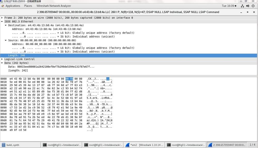
Task: Collapse the IEEE 802.3 Ethernet section
Action: [x=2, y=21]
